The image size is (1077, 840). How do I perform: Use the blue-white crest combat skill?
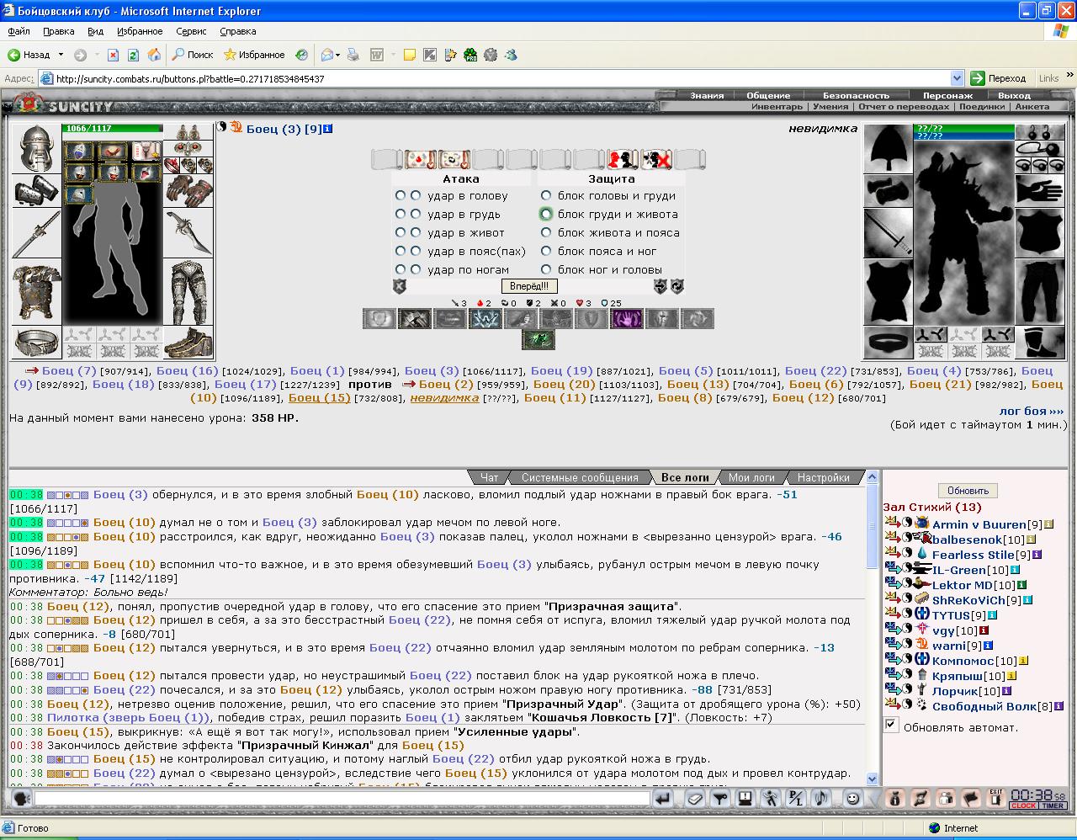485,319
